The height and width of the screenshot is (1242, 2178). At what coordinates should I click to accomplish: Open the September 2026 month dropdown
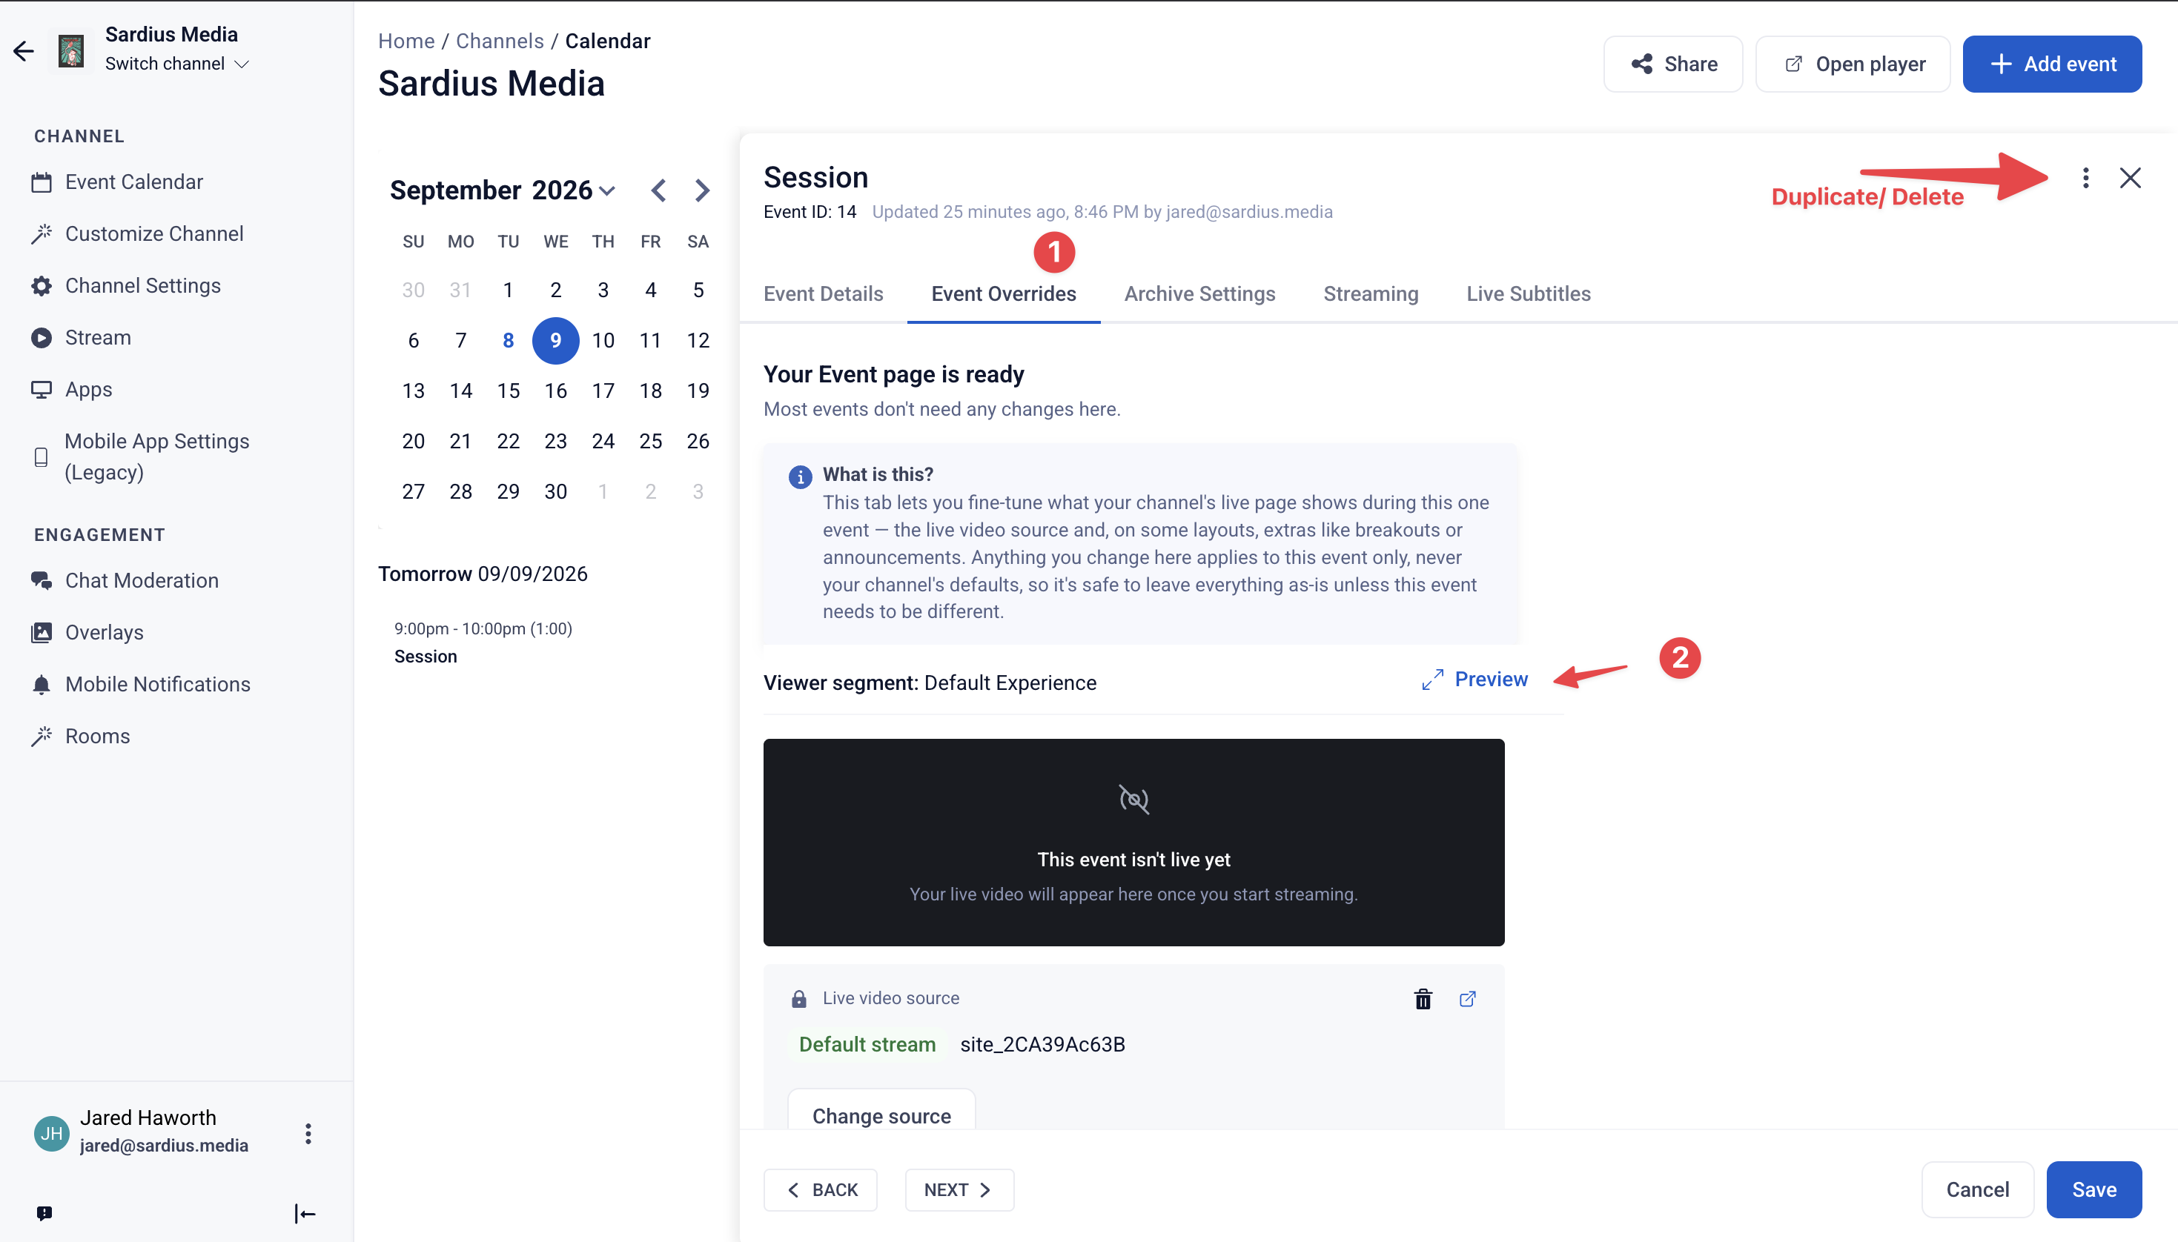503,190
